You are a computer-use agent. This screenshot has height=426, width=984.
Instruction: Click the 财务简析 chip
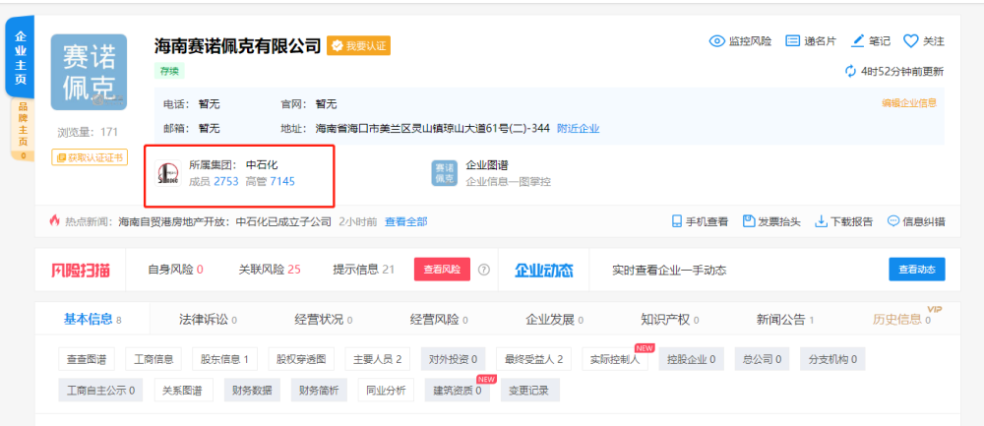click(x=319, y=391)
